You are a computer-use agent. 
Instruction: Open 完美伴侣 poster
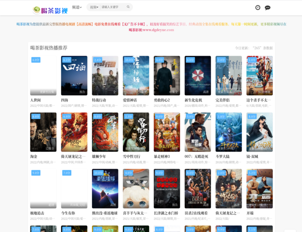(x=229, y=76)
